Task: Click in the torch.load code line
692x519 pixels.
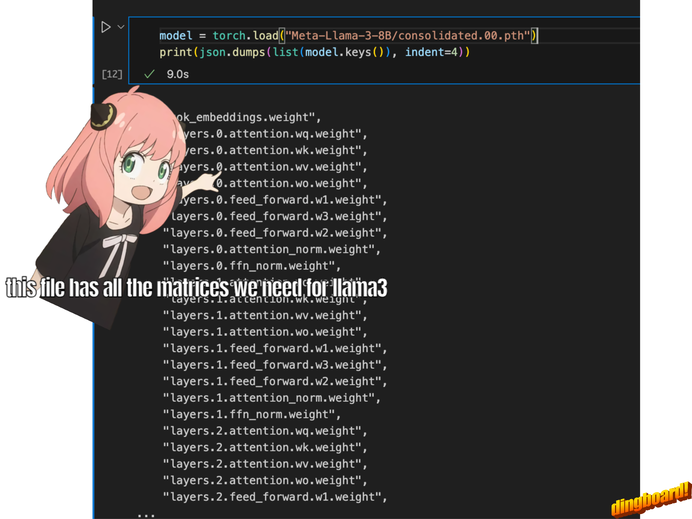Action: click(x=349, y=36)
